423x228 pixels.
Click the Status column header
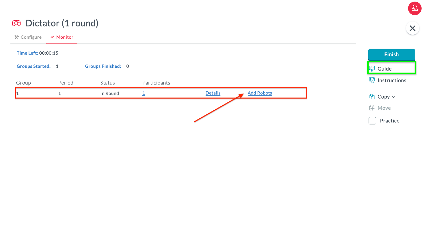(x=107, y=83)
